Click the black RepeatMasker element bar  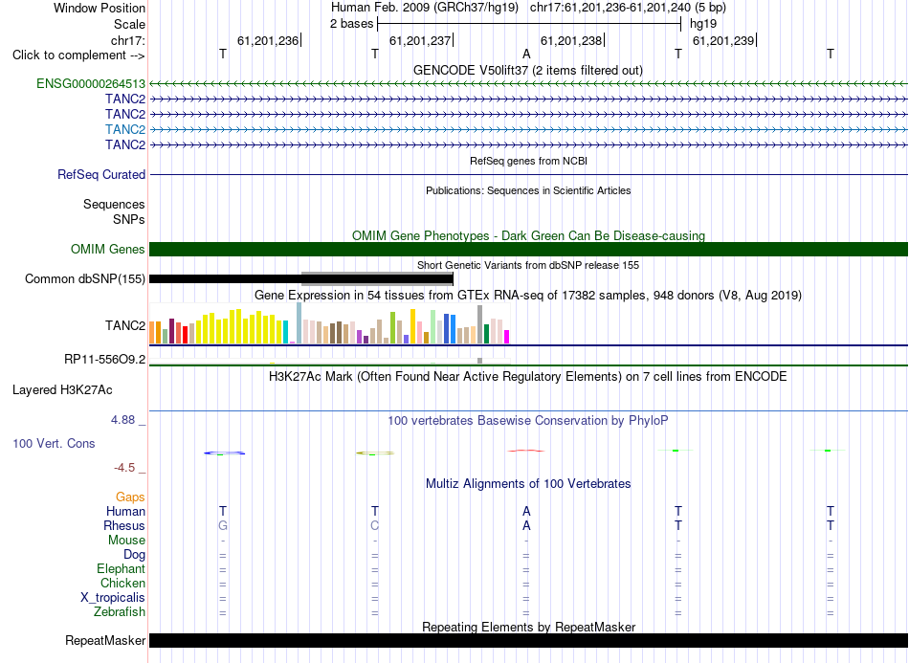point(528,640)
